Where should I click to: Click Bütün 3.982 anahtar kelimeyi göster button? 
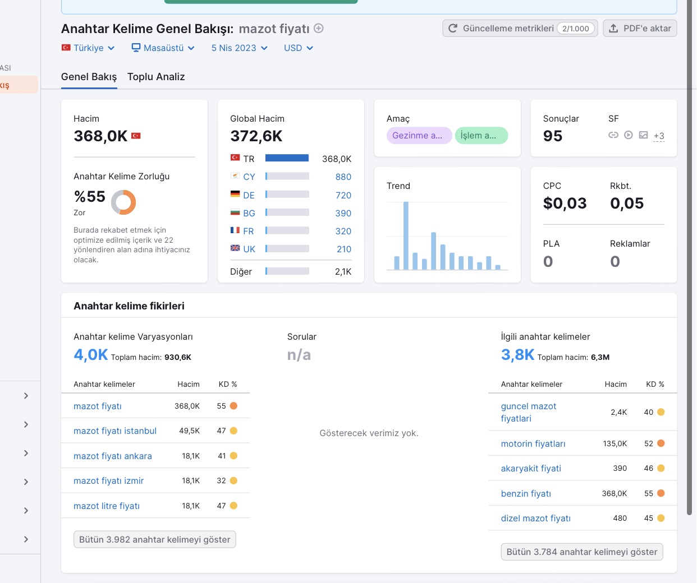pyautogui.click(x=155, y=539)
